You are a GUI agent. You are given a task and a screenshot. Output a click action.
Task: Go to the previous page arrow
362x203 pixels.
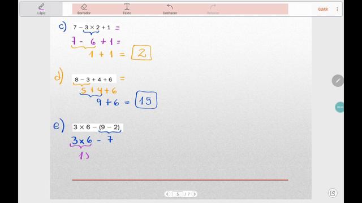click(167, 194)
